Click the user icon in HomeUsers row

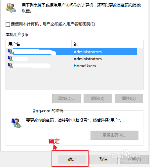(10, 65)
